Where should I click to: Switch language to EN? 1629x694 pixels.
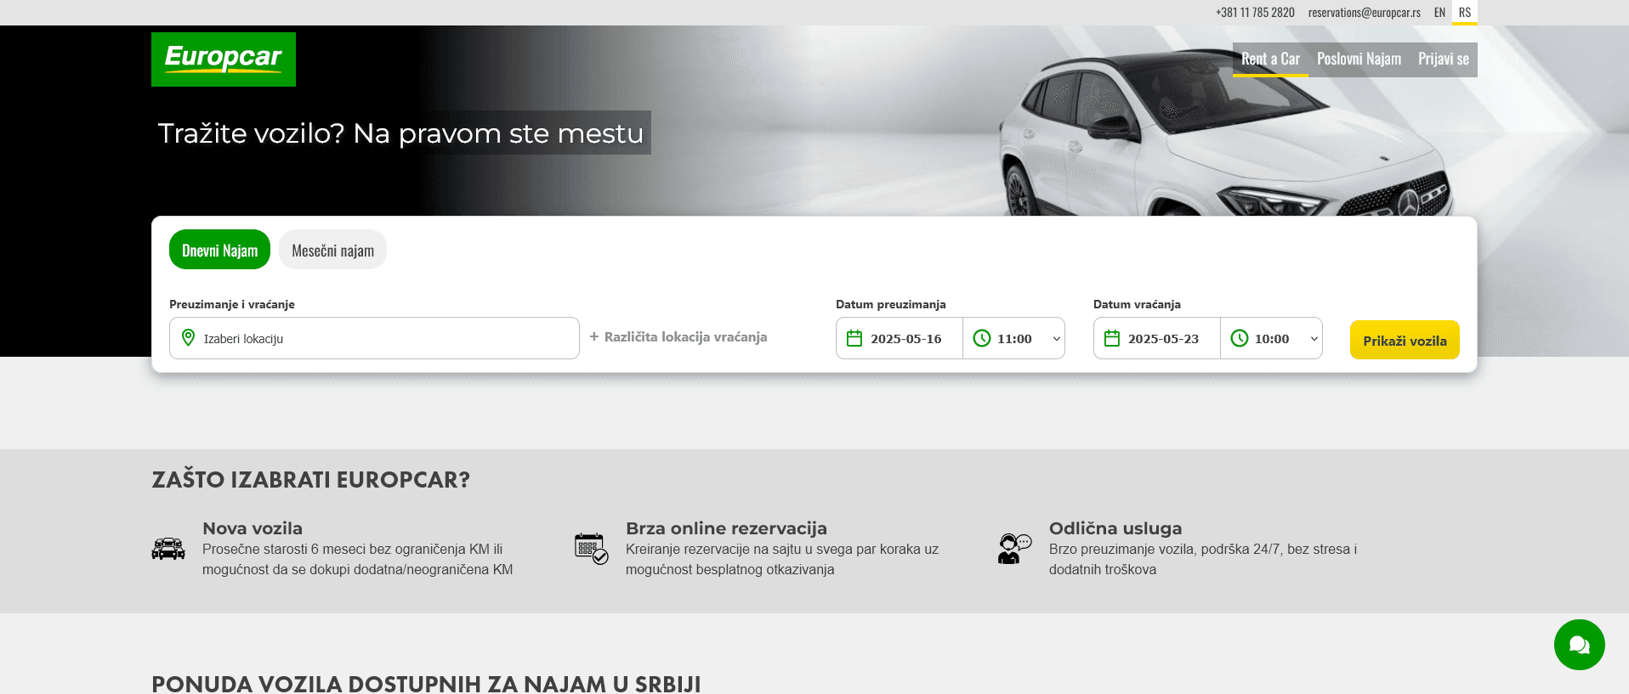pyautogui.click(x=1439, y=13)
